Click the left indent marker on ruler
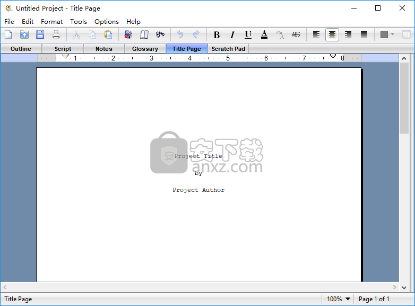This screenshot has height=306, width=415. click(x=65, y=56)
